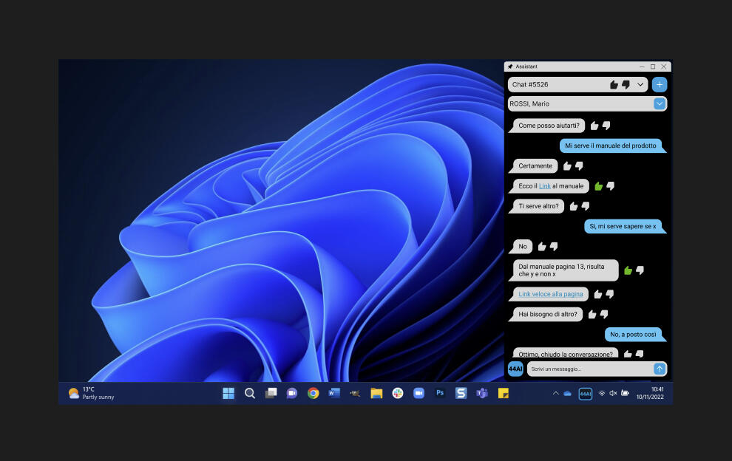The image size is (732, 461).
Task: Remove the green like on 'Ecco il Link al manuale'
Action: 598,186
